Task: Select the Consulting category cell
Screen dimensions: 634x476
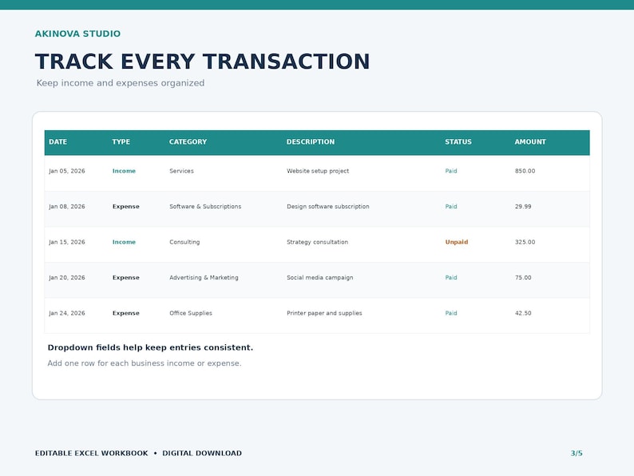Action: coord(184,242)
